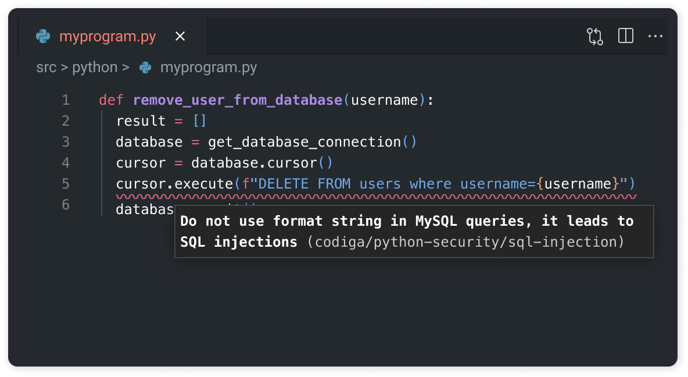The height and width of the screenshot is (377, 688).
Task: Click the X to close myprogram.py tab
Action: [x=180, y=36]
